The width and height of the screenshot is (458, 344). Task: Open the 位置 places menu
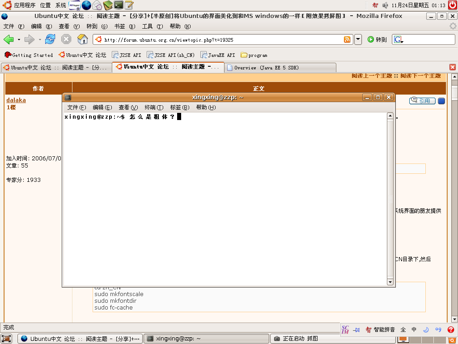pyautogui.click(x=45, y=5)
